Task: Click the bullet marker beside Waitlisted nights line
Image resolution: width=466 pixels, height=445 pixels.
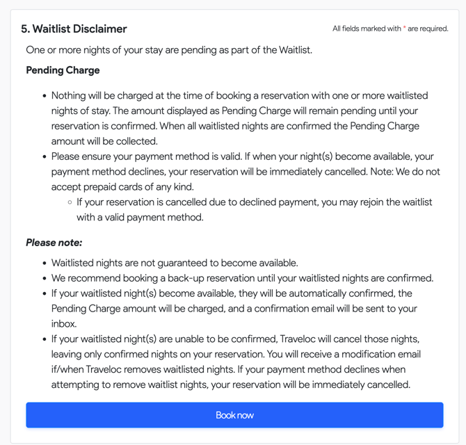Action: (x=45, y=264)
